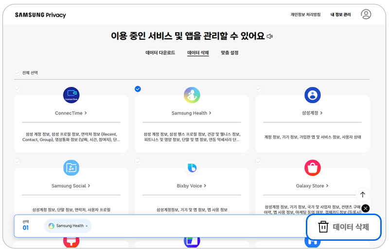Open the ConnecTime app icon
Screen dimensions: 389x250
coord(71,95)
